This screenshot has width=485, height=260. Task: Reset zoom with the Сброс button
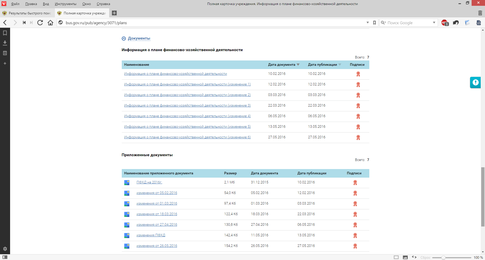425,257
